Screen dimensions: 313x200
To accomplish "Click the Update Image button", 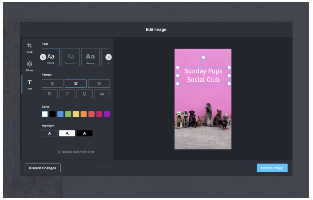I will pyautogui.click(x=272, y=168).
